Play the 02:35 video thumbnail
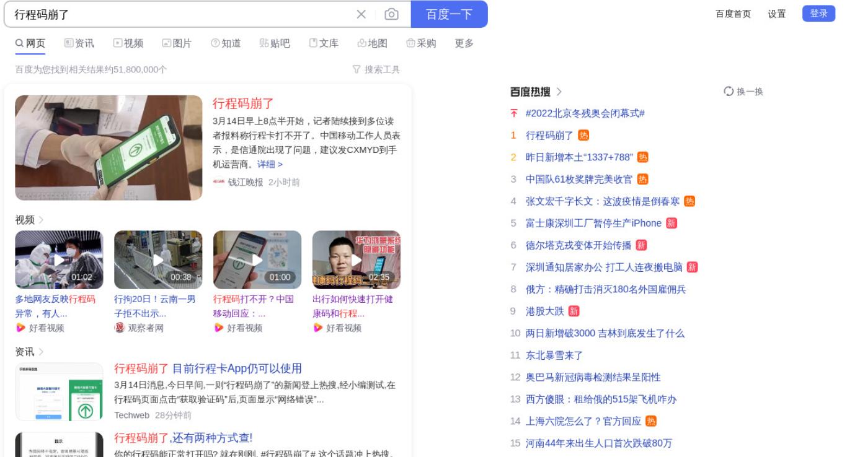This screenshot has width=847, height=457. (x=357, y=259)
